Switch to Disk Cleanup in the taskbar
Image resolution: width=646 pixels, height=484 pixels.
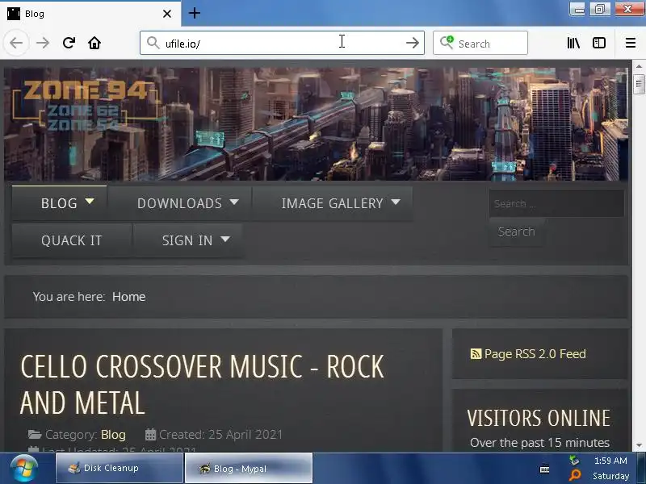tap(120, 468)
